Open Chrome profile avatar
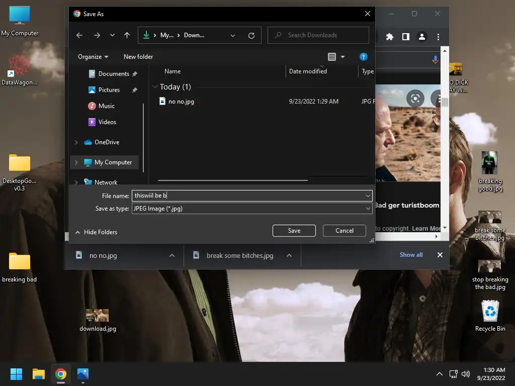515x386 pixels. [422, 37]
